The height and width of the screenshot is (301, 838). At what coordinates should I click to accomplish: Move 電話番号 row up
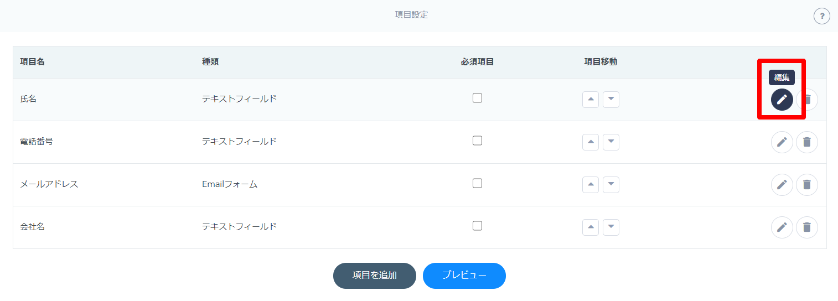pos(591,142)
